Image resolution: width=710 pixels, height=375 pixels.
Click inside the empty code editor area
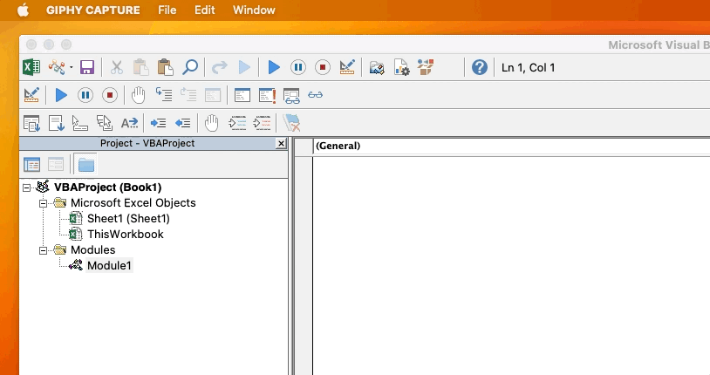(511, 266)
